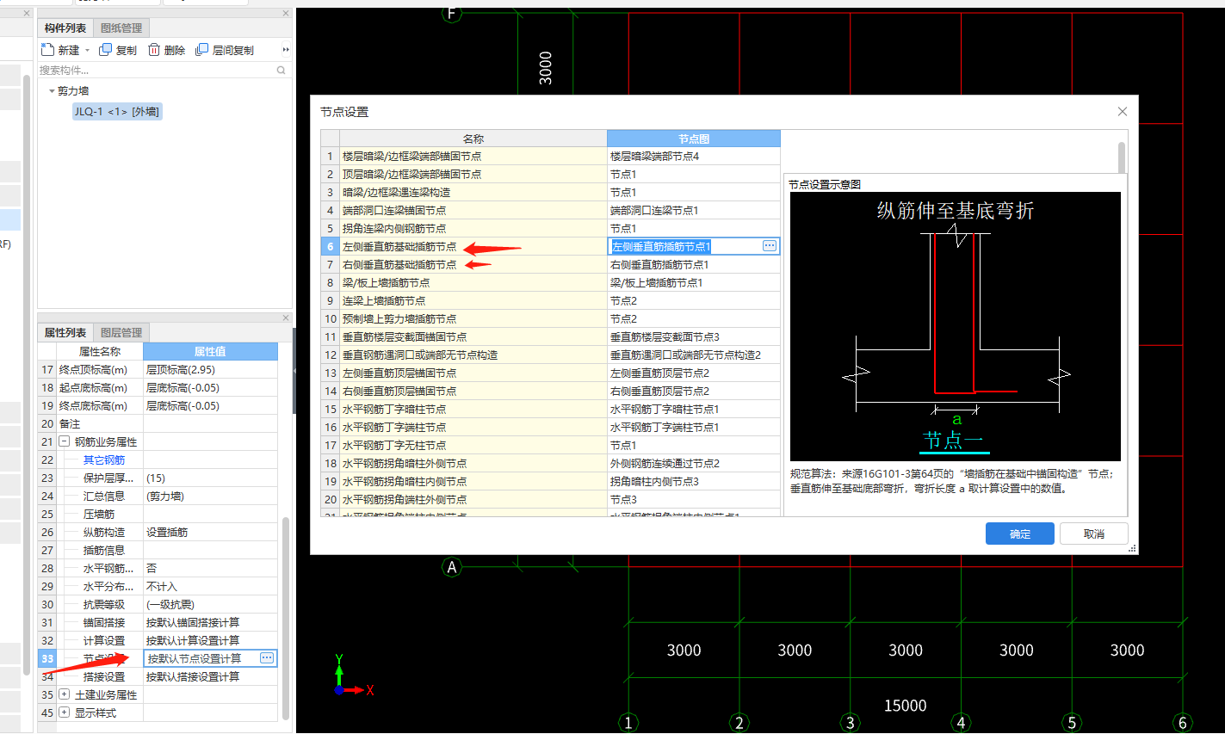Collapse the 剪力墙 tree node
This screenshot has width=1225, height=734.
(52, 91)
